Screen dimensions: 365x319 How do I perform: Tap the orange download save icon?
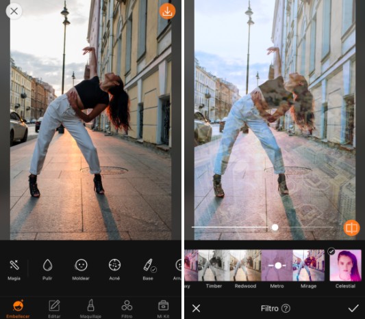pos(167,11)
